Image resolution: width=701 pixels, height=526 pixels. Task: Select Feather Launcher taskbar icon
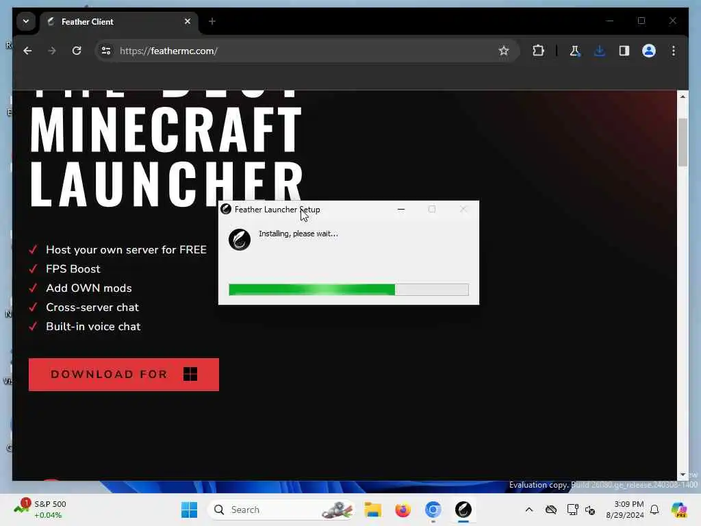point(463,510)
